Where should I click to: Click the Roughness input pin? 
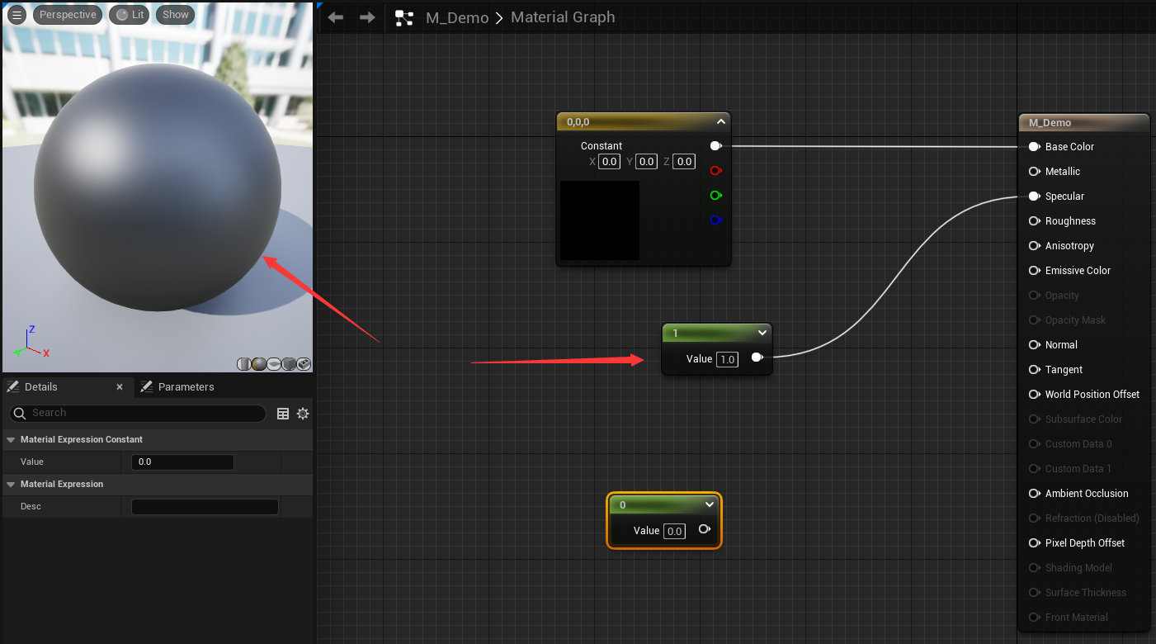(x=1034, y=221)
